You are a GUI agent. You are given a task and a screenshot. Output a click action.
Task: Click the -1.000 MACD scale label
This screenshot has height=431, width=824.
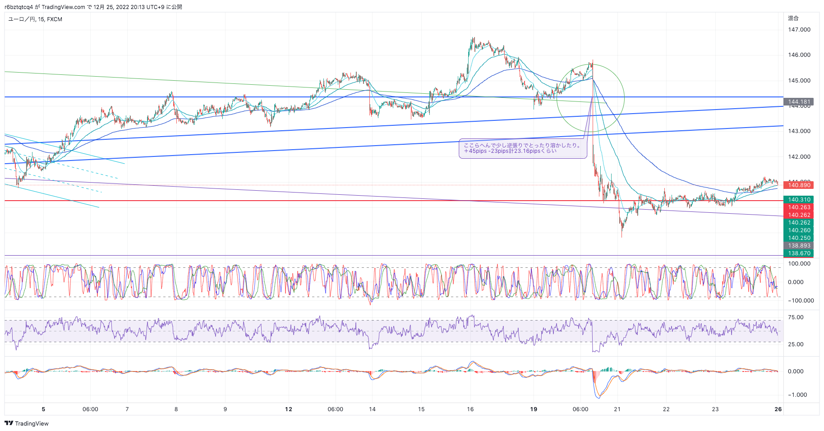pos(797,395)
